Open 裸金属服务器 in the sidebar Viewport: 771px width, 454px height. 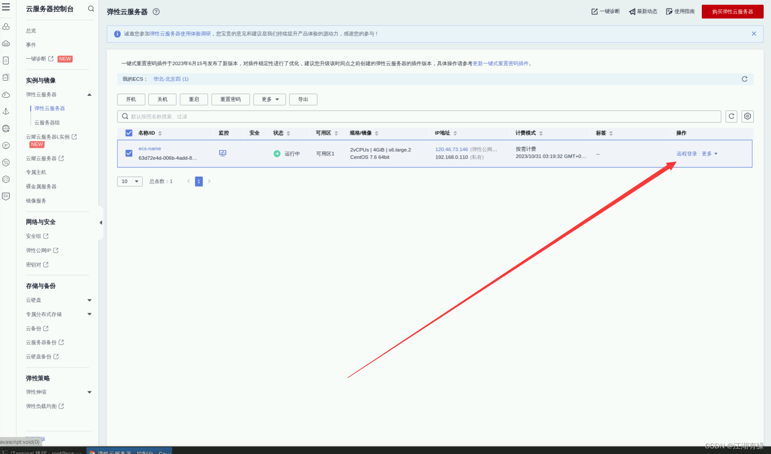(41, 187)
